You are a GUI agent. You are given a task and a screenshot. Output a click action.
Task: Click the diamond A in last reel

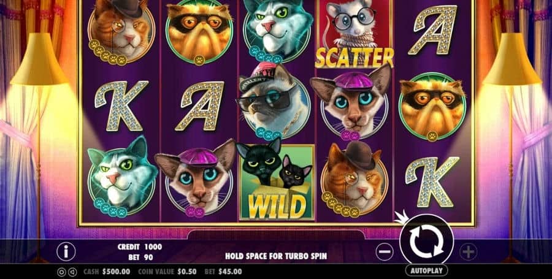point(432,30)
